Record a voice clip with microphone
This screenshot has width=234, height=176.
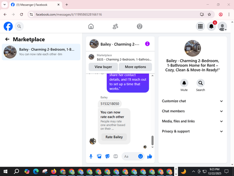(x=91, y=156)
